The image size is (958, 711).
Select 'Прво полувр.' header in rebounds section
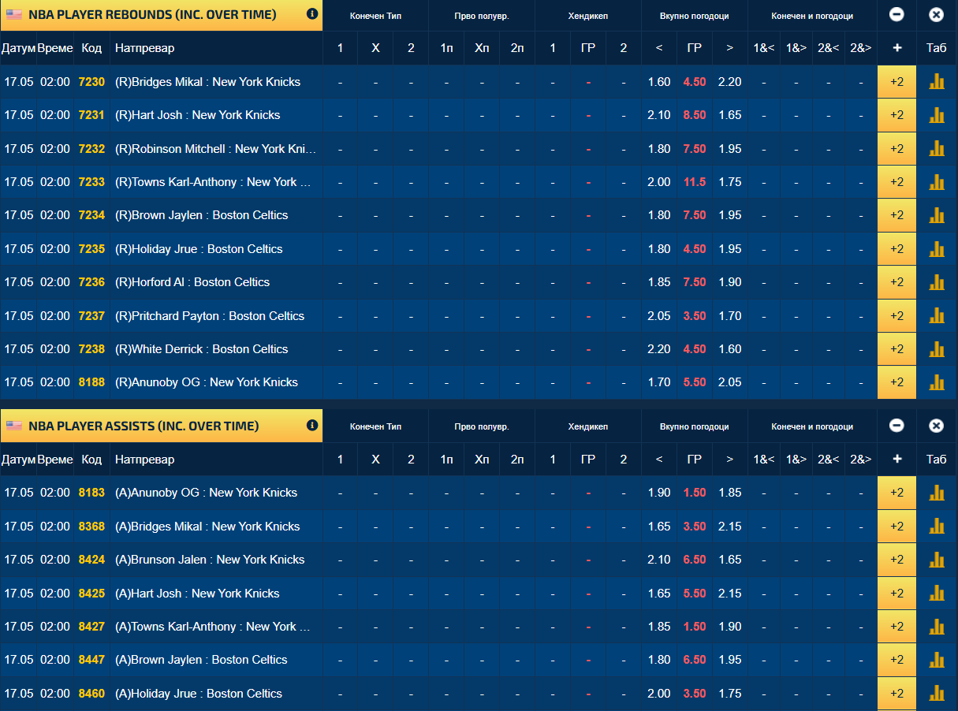coord(482,16)
